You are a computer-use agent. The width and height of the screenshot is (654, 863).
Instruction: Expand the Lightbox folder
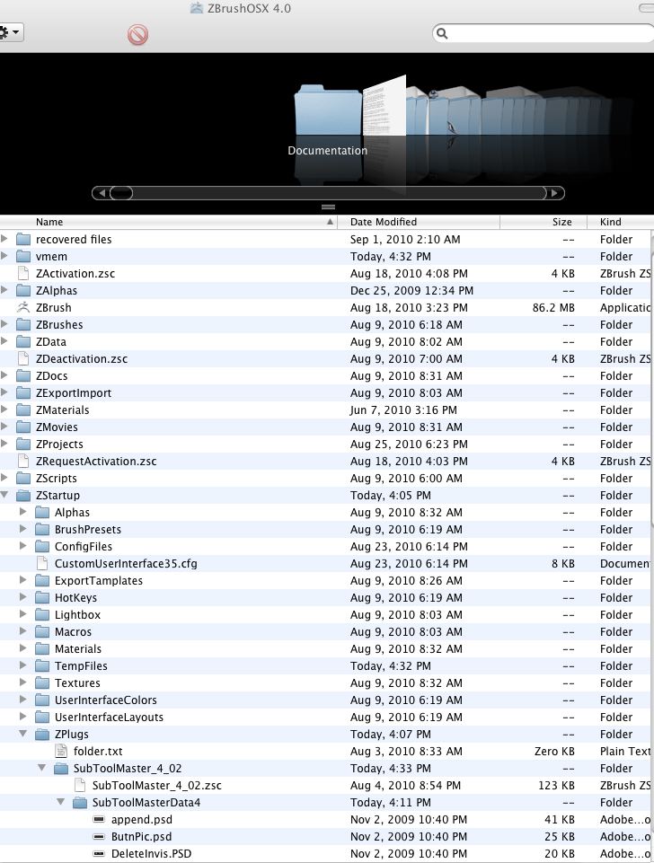(23, 614)
